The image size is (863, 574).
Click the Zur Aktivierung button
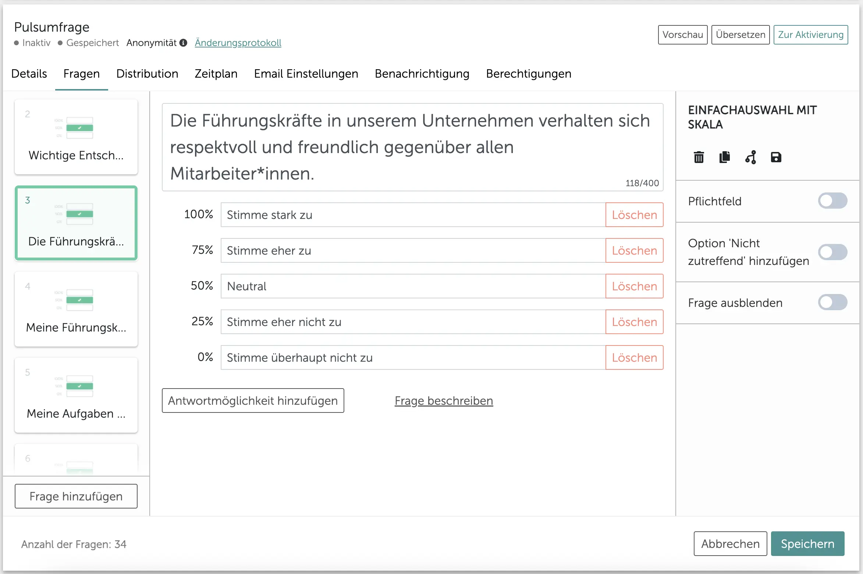click(811, 35)
